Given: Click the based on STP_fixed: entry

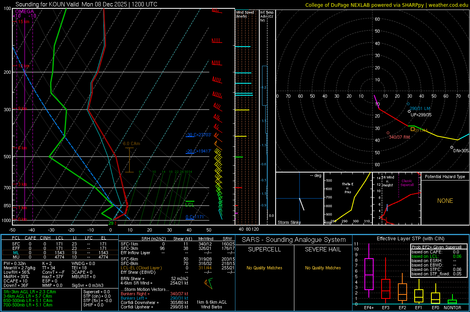Looking at the screenshot, I should coord(437,274).
